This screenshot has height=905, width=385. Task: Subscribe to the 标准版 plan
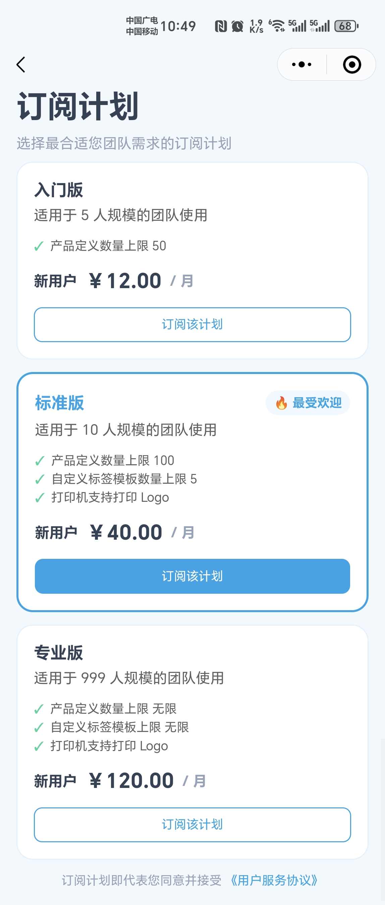[x=192, y=576]
